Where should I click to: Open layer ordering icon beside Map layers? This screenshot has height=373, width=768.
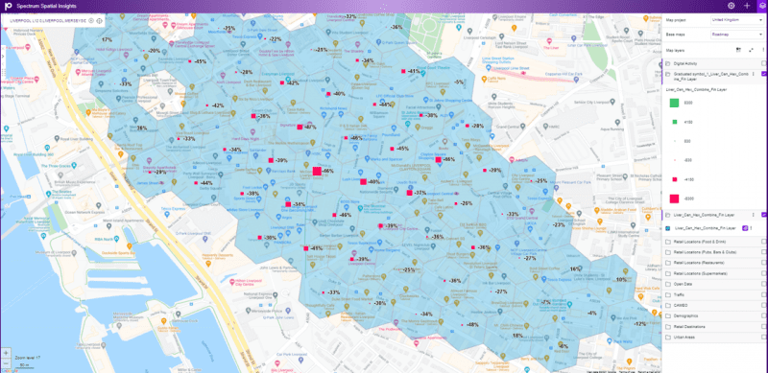pos(738,50)
